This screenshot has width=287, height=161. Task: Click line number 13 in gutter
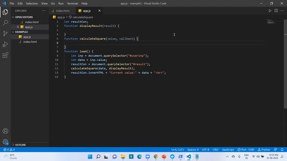click(x=57, y=72)
